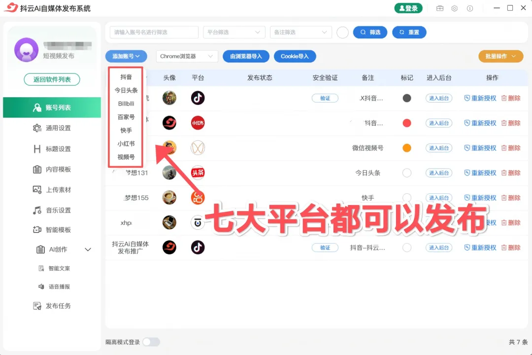Open 通用设置 in the sidebar

pyautogui.click(x=52, y=128)
